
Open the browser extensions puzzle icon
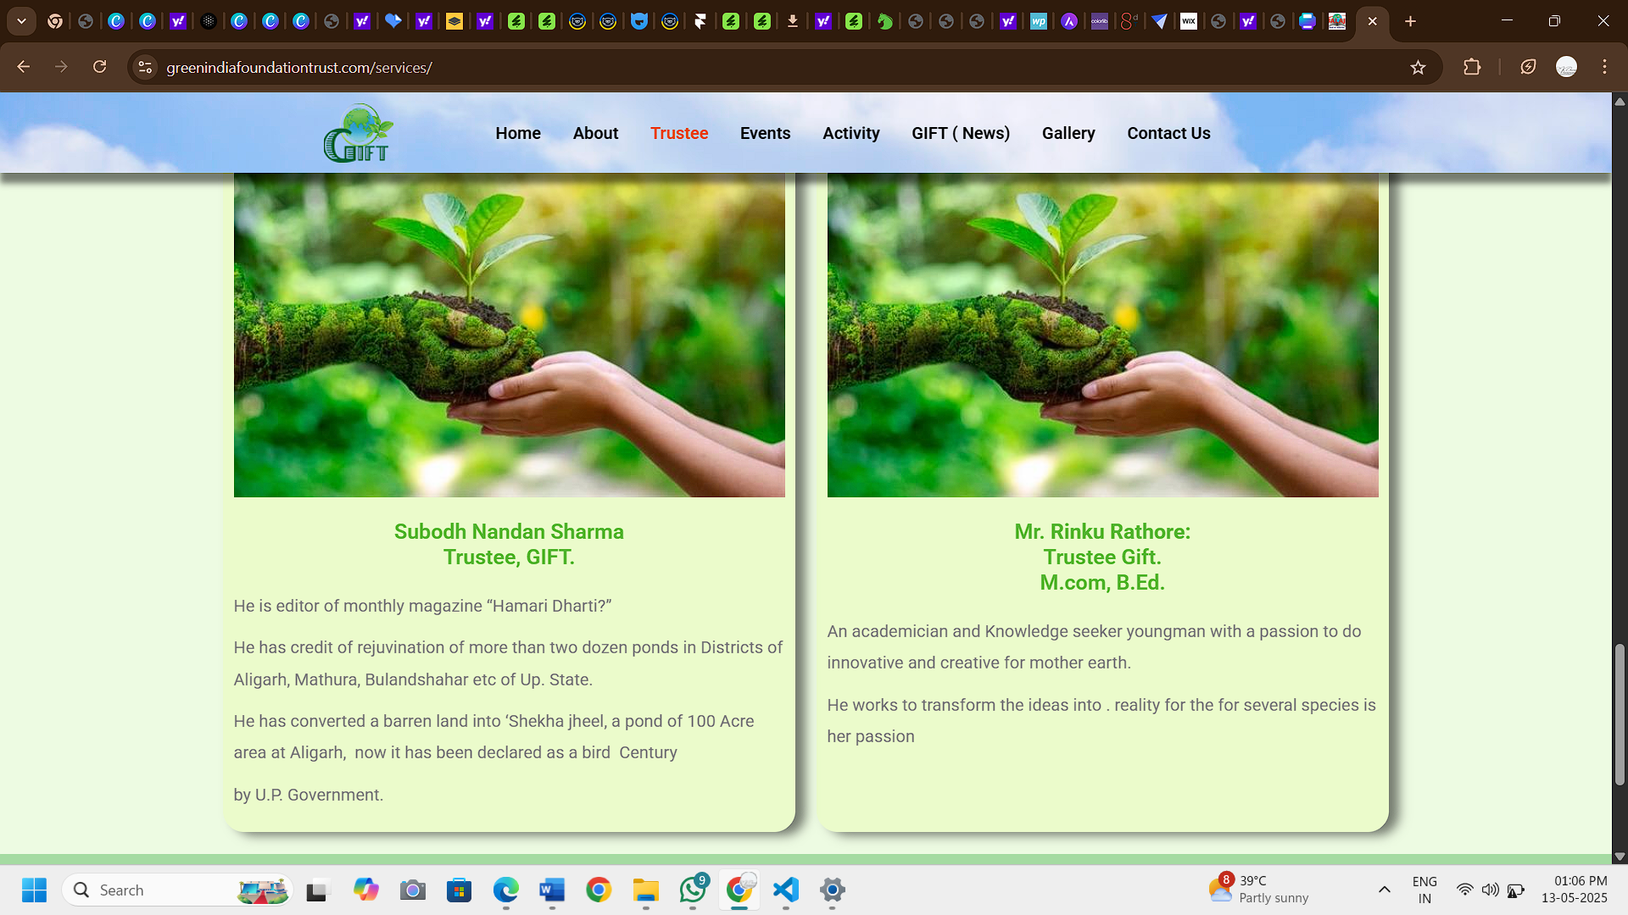[x=1472, y=67]
